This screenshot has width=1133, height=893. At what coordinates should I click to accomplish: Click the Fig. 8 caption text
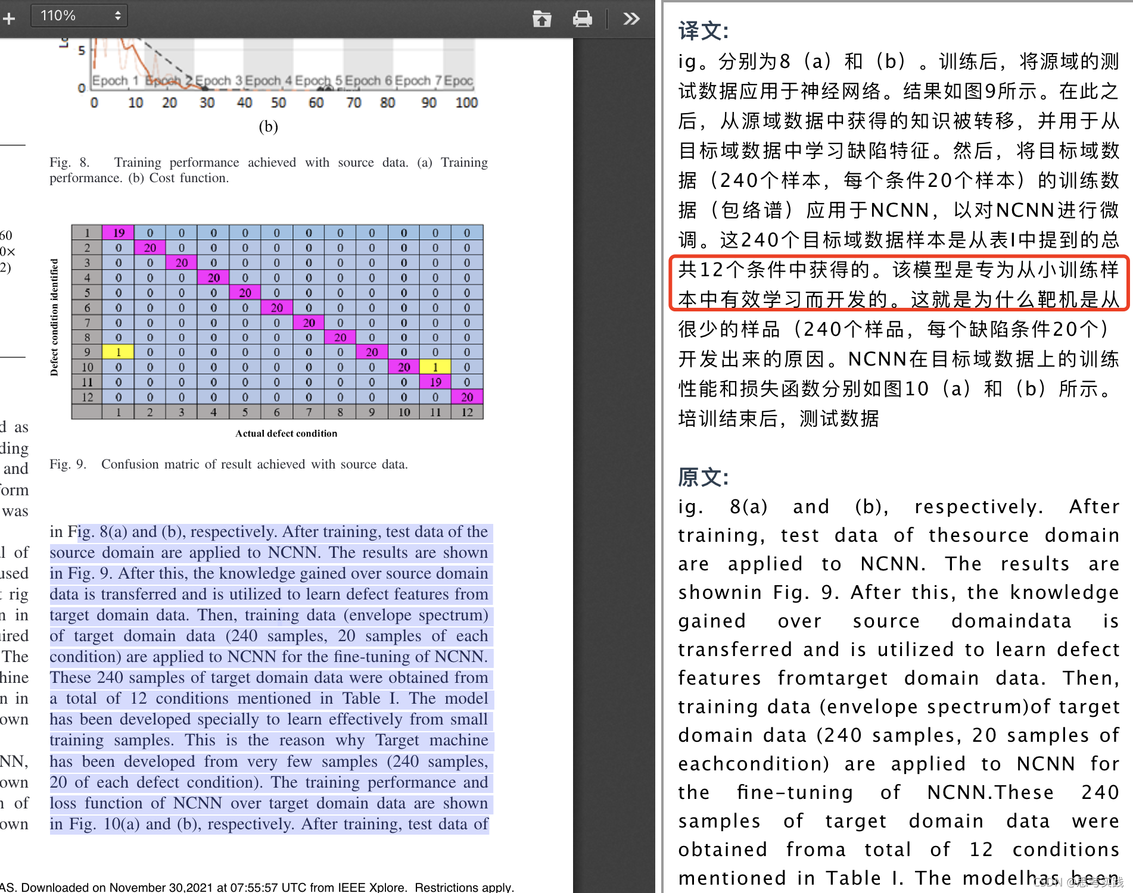269,170
